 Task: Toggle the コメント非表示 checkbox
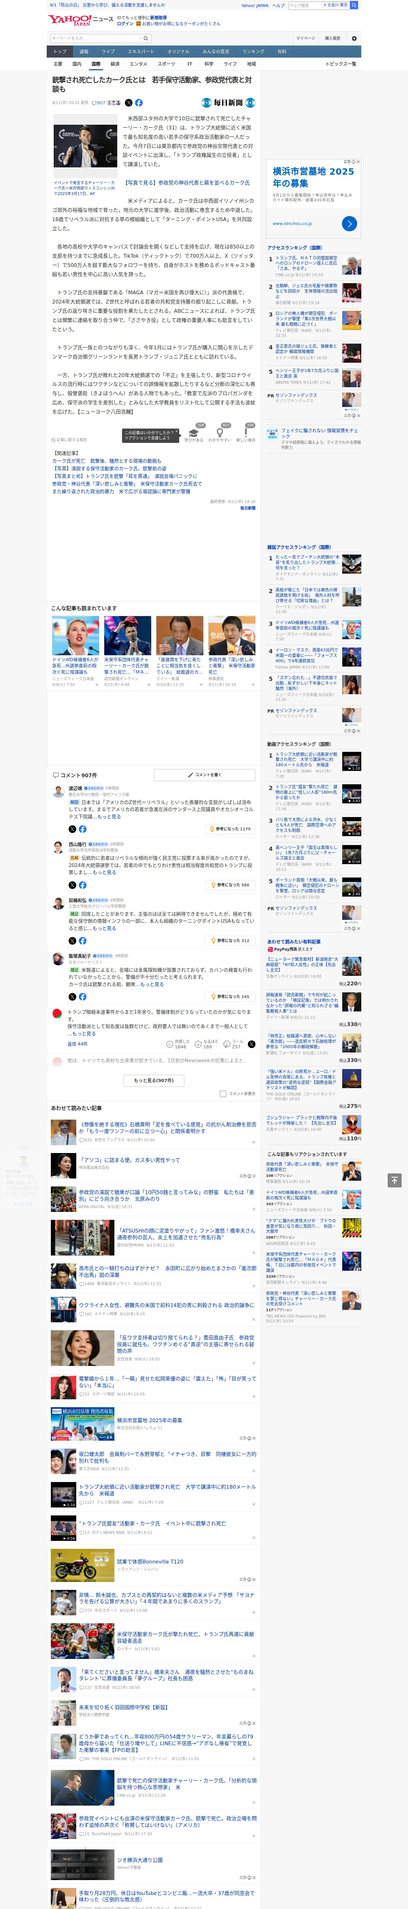(223, 1094)
